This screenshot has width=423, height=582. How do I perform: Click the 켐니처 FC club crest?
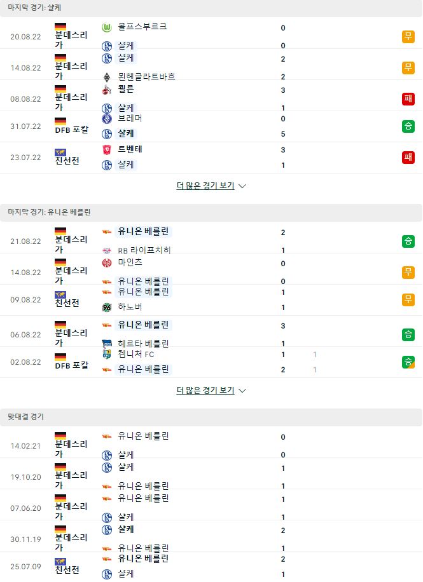107,354
